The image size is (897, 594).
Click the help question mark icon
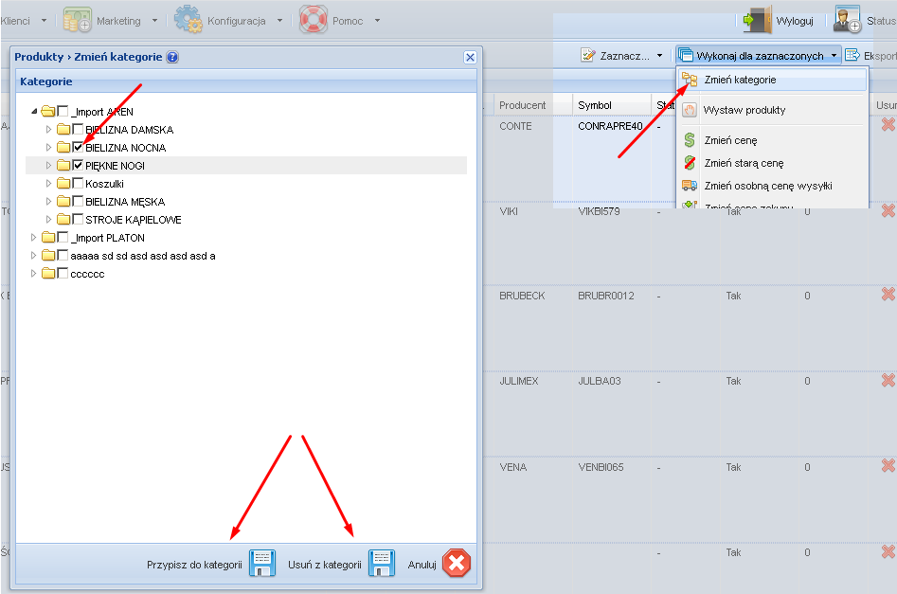click(172, 57)
